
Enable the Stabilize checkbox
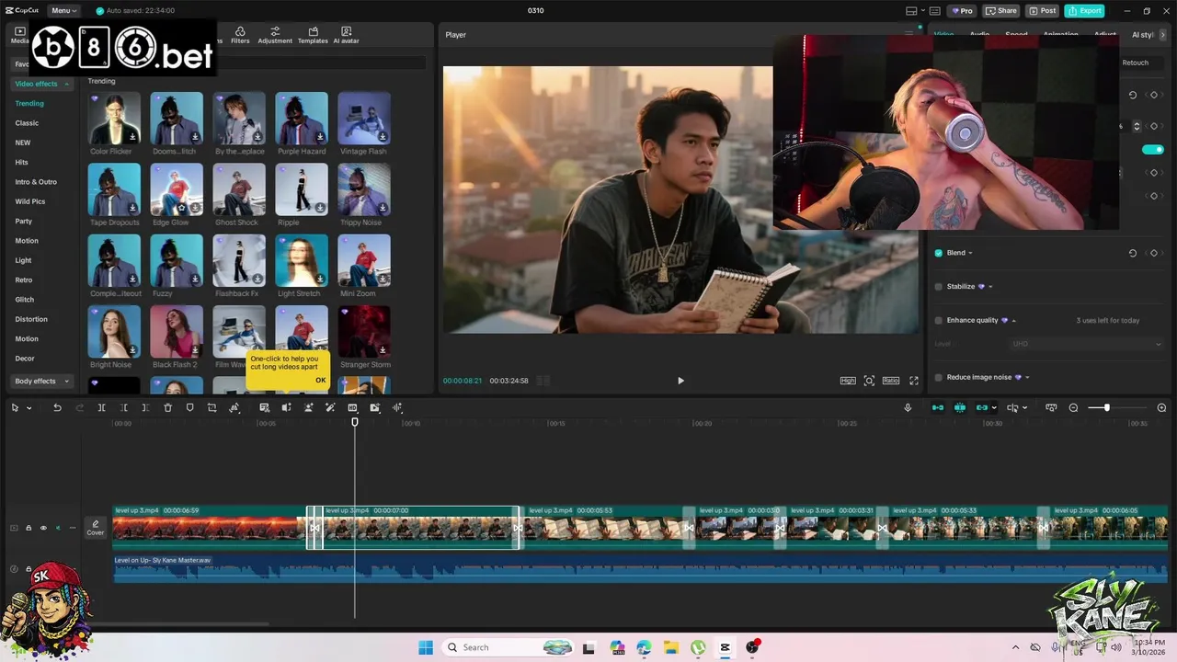click(938, 287)
